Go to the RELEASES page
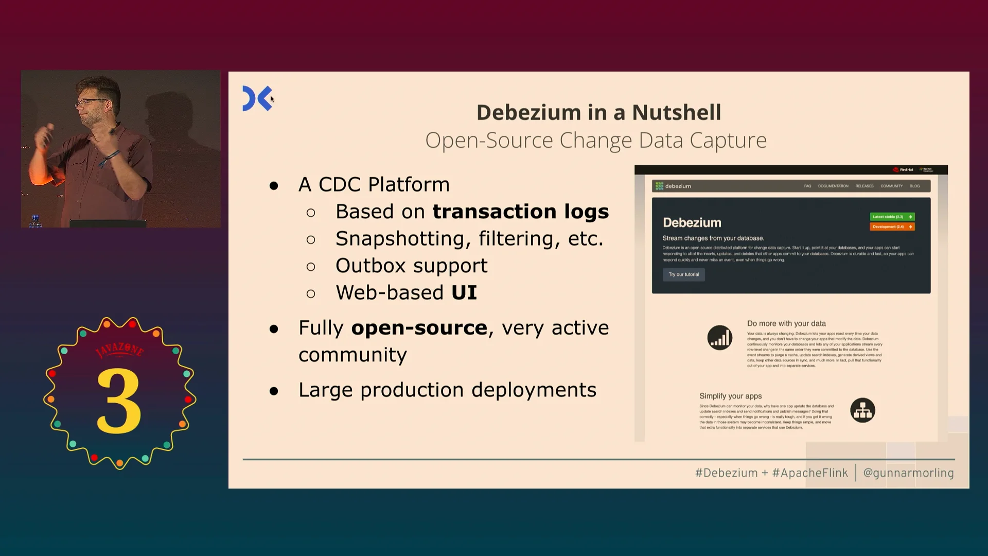The image size is (988, 556). coord(864,186)
